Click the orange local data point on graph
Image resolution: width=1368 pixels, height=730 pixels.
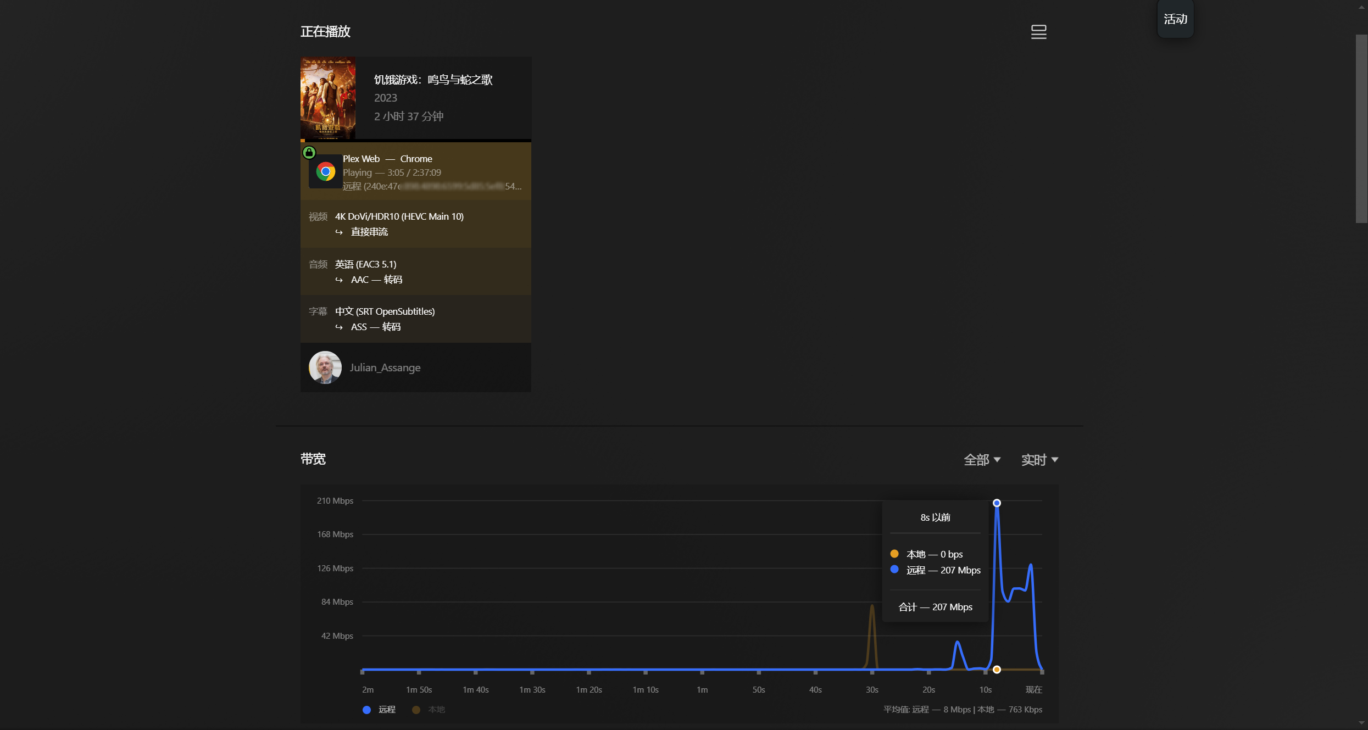click(997, 670)
